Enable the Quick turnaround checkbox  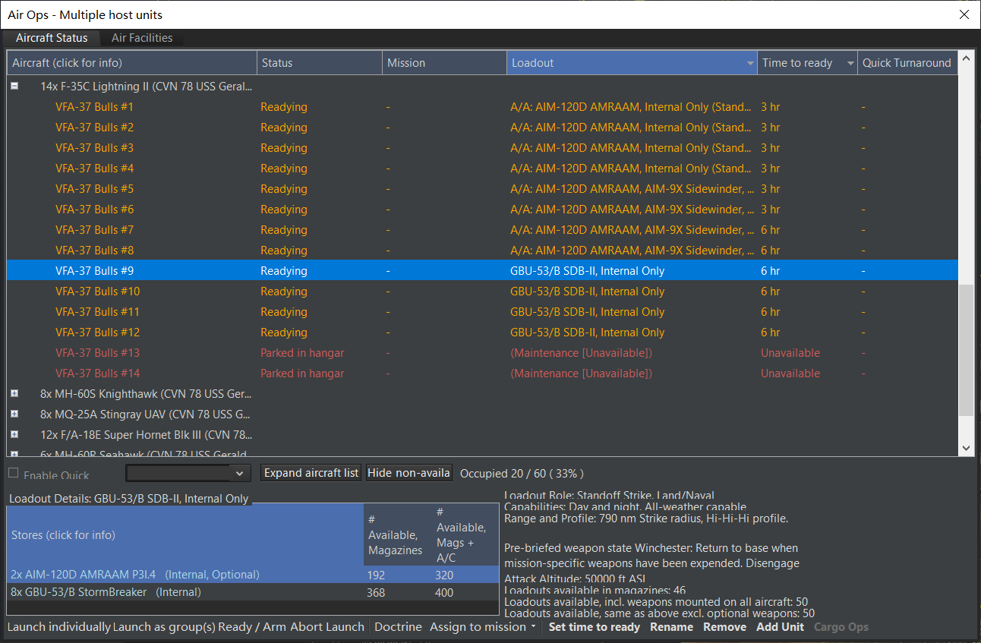(x=13, y=473)
